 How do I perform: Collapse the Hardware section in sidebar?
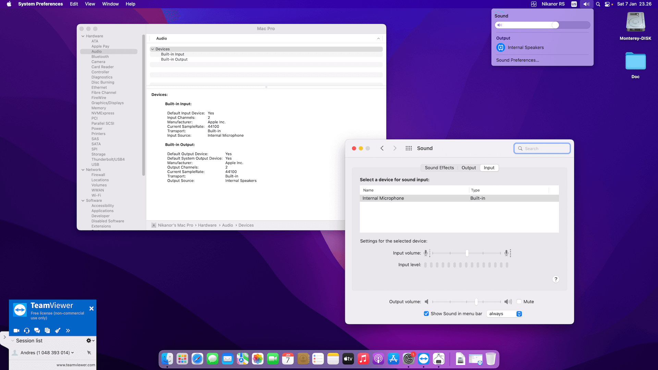(x=83, y=36)
